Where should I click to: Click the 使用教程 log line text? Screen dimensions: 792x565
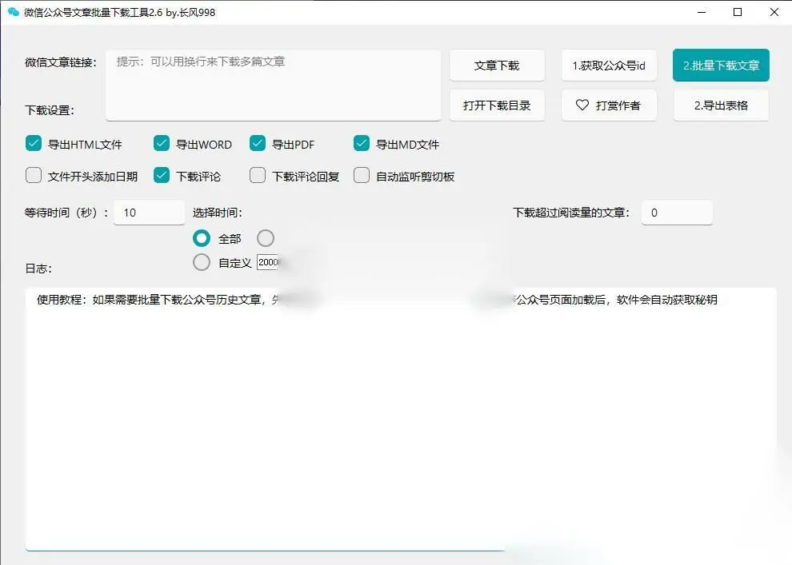pos(377,300)
